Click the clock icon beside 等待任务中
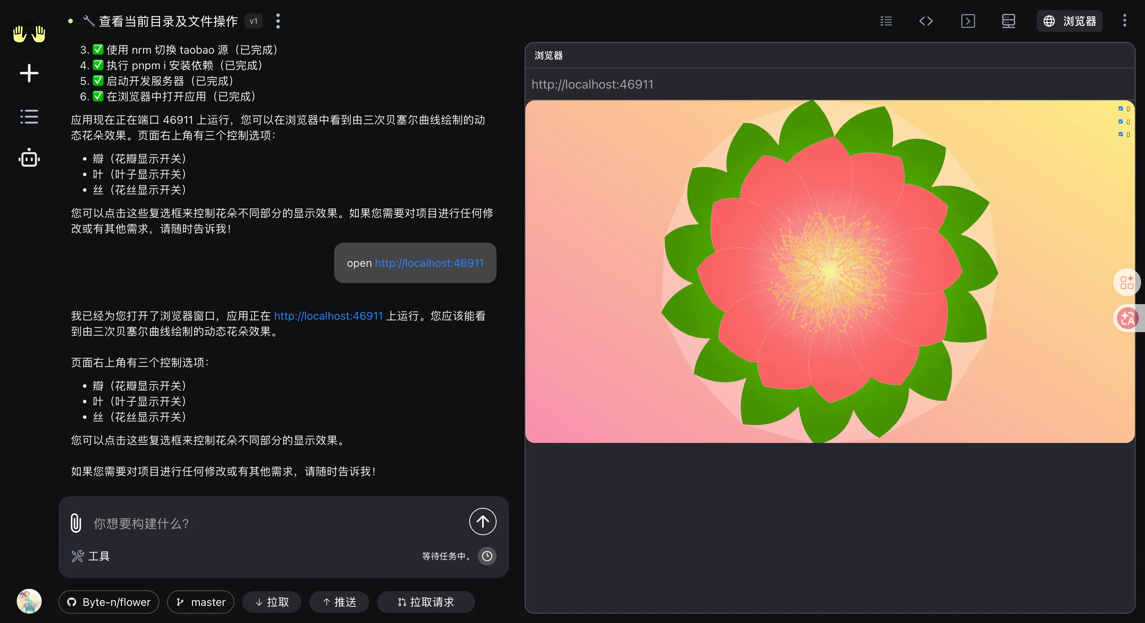 [487, 556]
